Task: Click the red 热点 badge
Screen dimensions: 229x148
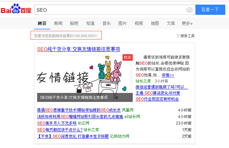Action: [x=127, y=57]
